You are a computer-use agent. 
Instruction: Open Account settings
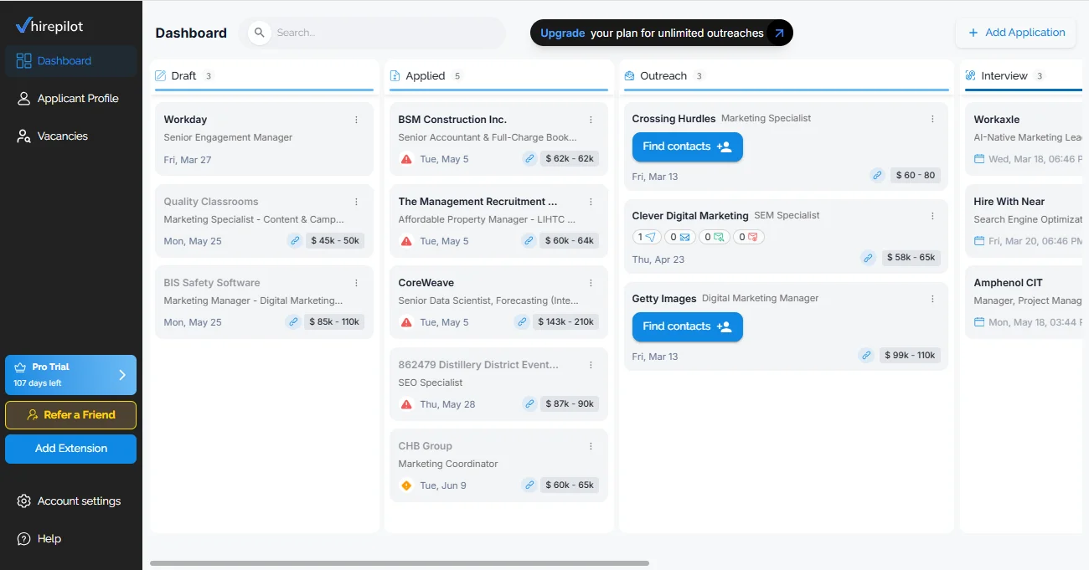(x=71, y=501)
